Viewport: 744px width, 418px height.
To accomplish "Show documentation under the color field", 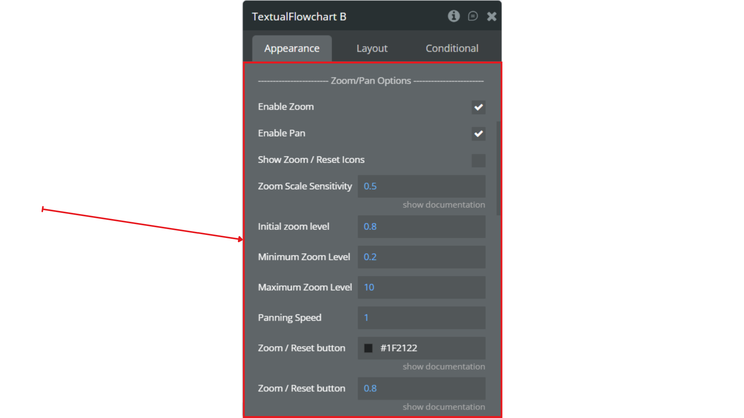I will pos(444,367).
